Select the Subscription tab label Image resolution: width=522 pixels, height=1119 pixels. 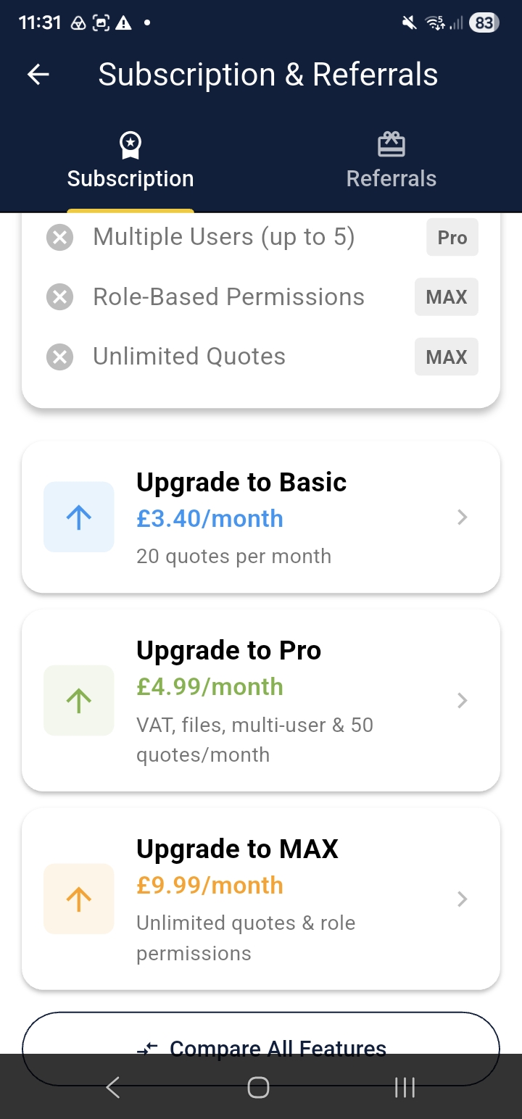[130, 179]
